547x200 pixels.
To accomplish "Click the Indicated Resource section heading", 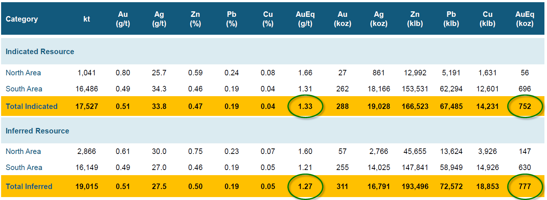I will click(x=40, y=52).
